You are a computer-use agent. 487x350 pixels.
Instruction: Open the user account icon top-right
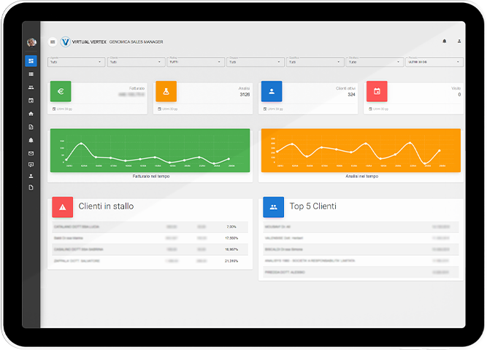459,42
